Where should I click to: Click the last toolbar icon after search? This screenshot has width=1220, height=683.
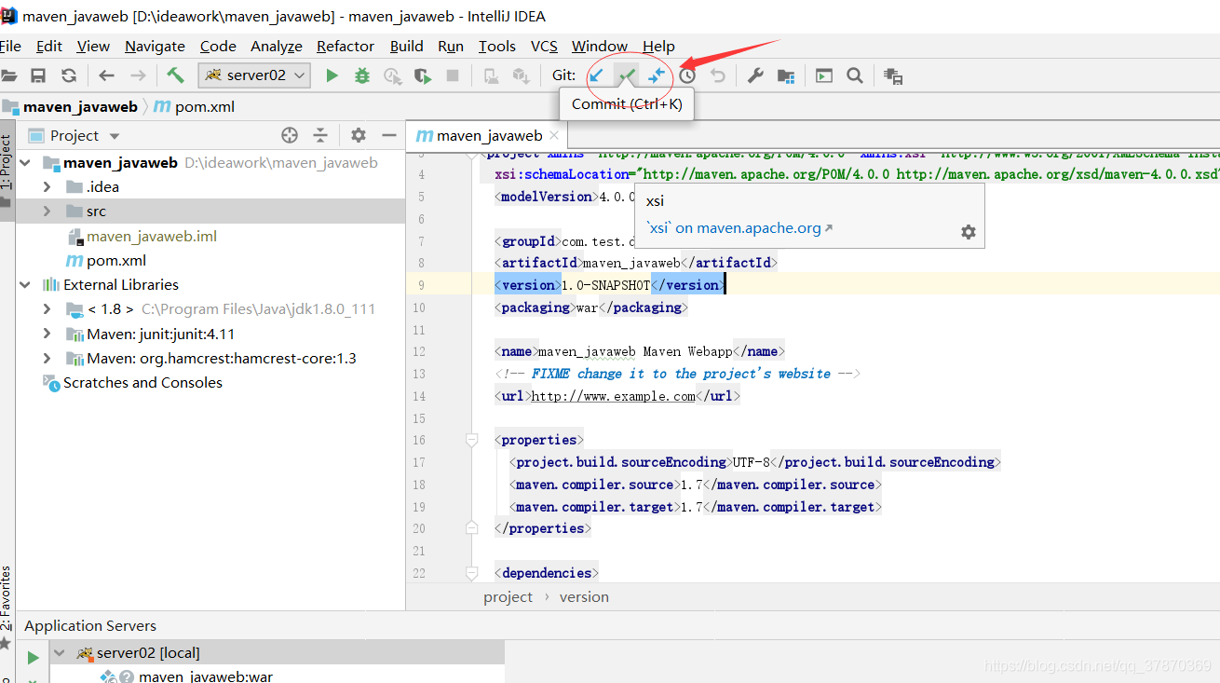tap(893, 75)
